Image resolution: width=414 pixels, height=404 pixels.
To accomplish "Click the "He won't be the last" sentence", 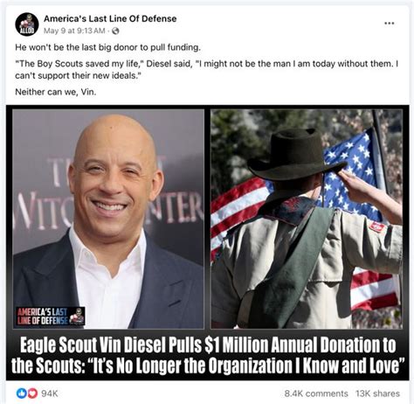I will tap(108, 47).
